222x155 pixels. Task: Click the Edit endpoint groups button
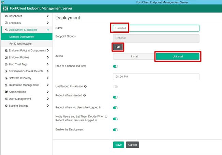tap(118, 47)
